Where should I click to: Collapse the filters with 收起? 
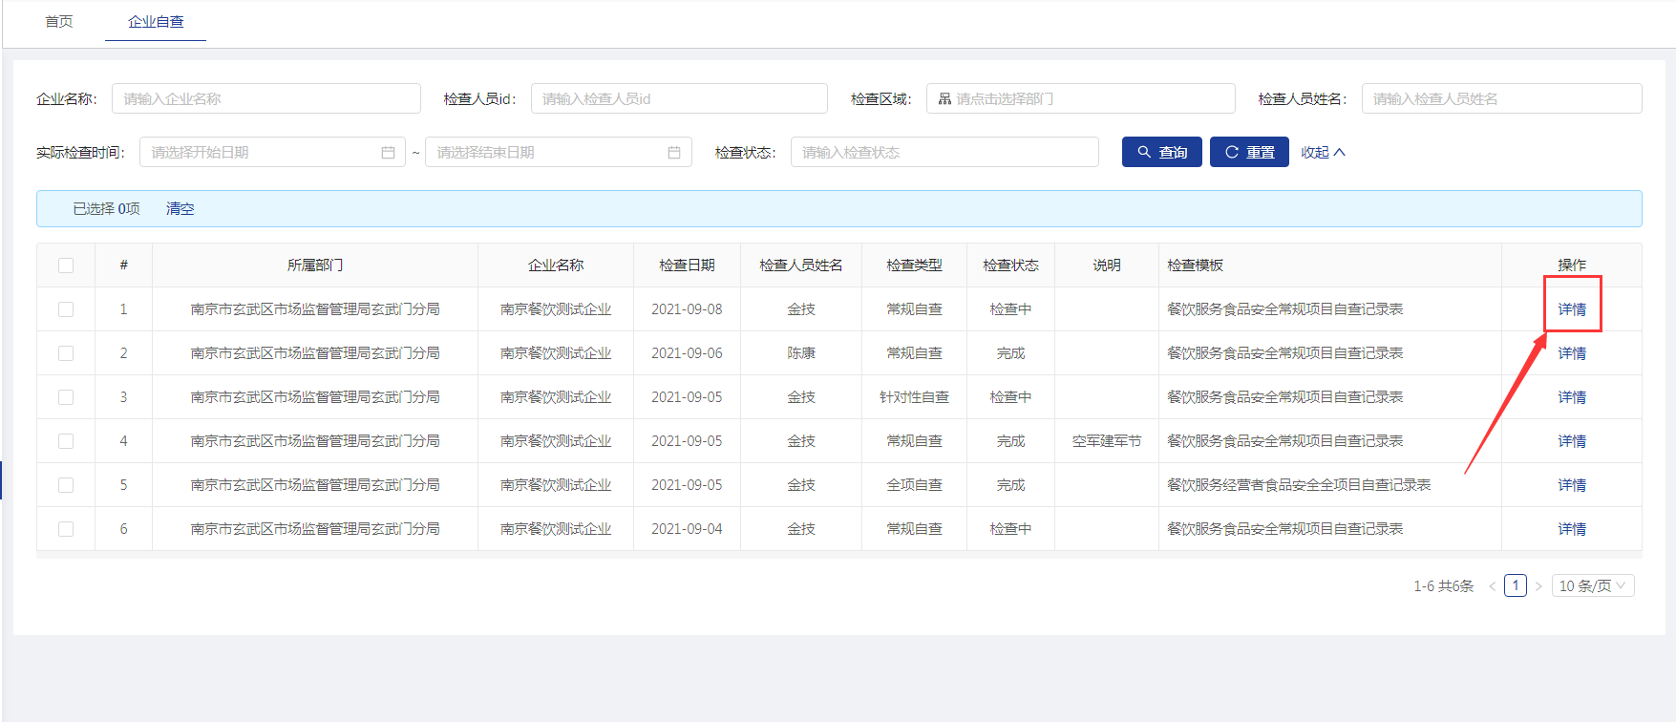tap(1322, 152)
